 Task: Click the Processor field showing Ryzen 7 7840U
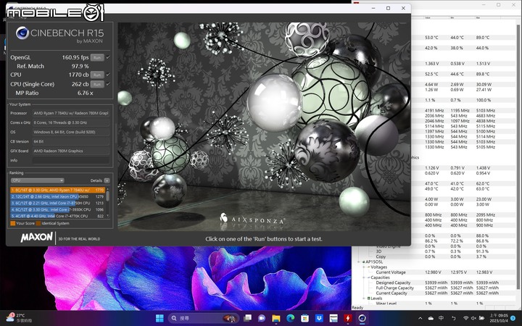coord(71,113)
